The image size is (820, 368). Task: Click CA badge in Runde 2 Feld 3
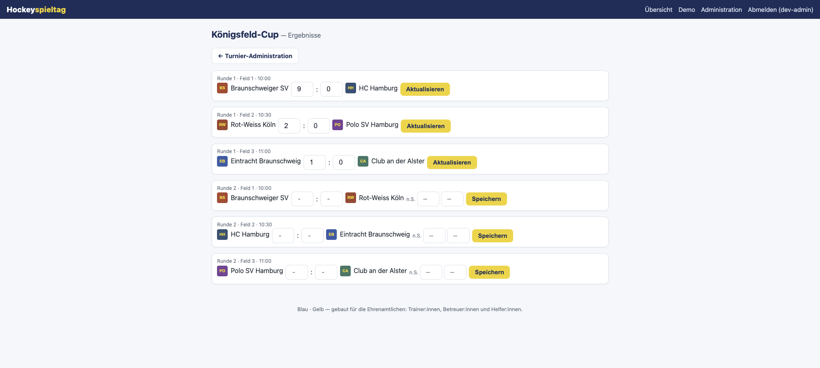click(x=345, y=271)
